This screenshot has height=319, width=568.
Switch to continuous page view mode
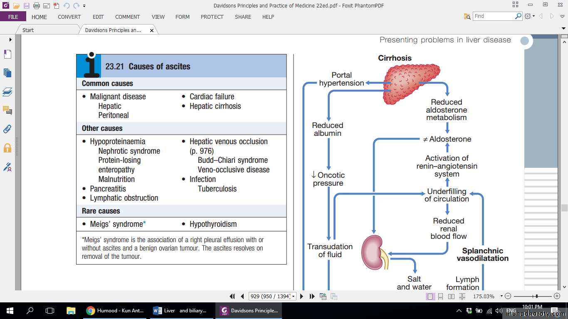click(x=441, y=297)
